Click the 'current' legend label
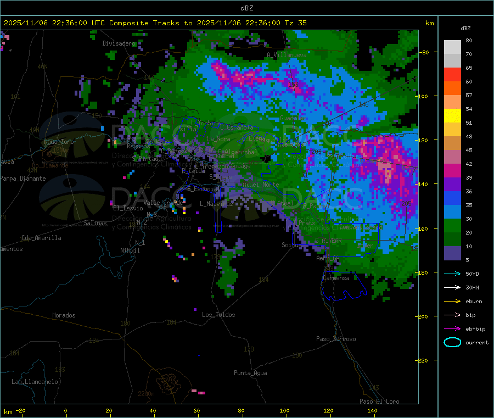The width and height of the screenshot is (494, 418). tap(477, 343)
